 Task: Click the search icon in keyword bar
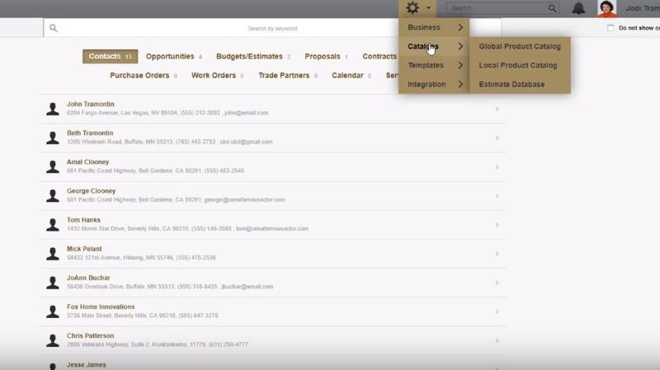coord(54,28)
